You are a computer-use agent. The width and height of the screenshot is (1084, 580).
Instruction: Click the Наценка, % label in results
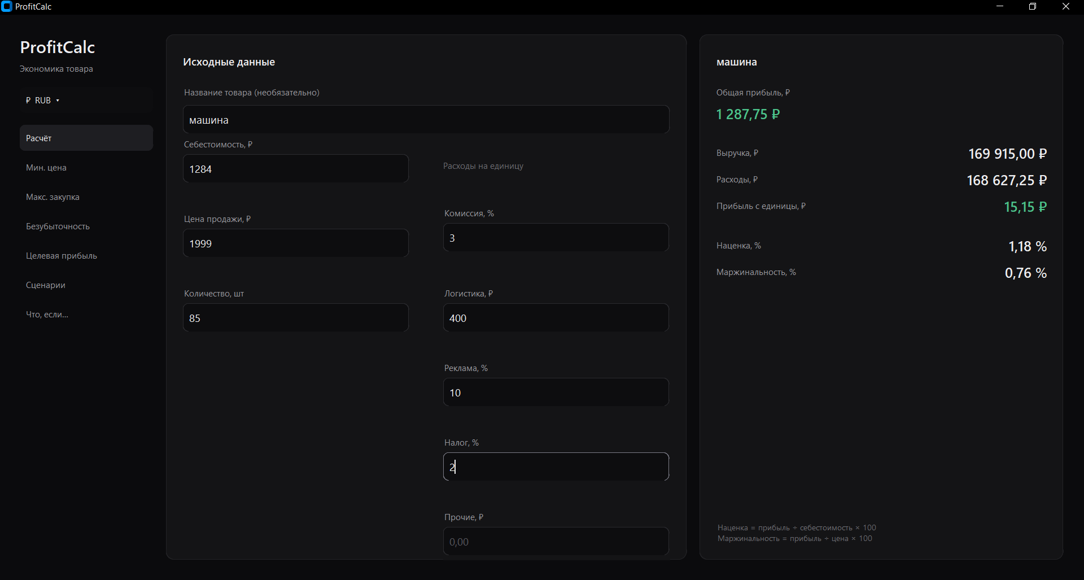coord(739,246)
